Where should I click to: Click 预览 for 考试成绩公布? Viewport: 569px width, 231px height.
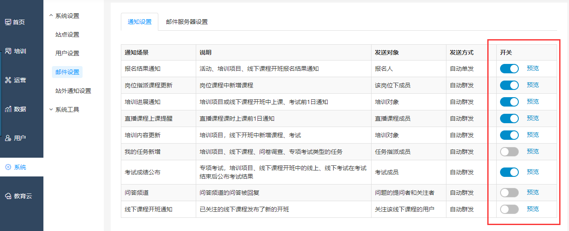[x=533, y=172]
